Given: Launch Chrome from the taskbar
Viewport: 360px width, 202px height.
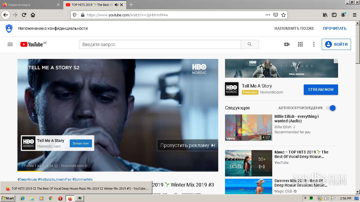Looking at the screenshot, I should (51, 198).
